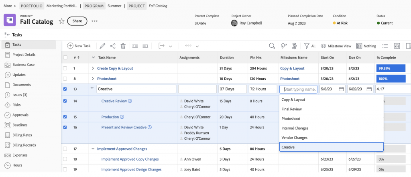Click the Share button

[x=77, y=21]
